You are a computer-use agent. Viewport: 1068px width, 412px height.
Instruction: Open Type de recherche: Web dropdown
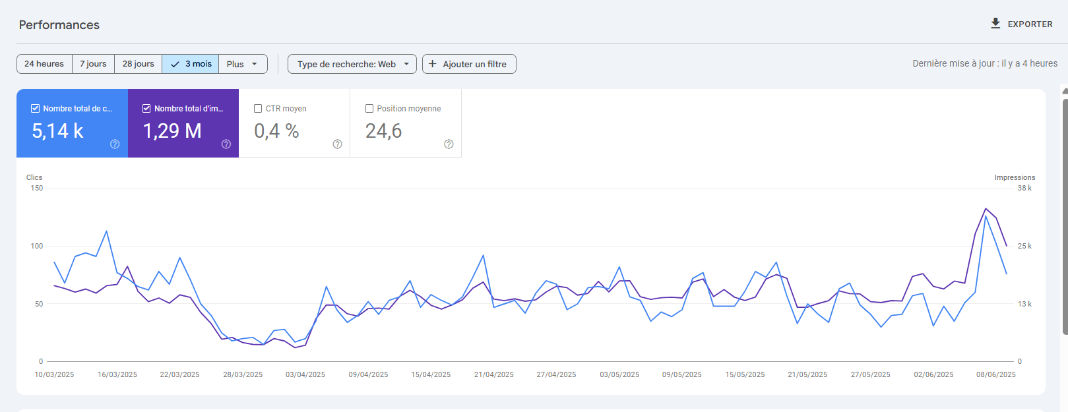[352, 64]
